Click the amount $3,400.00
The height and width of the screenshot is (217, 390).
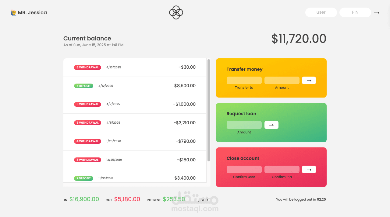click(x=185, y=178)
